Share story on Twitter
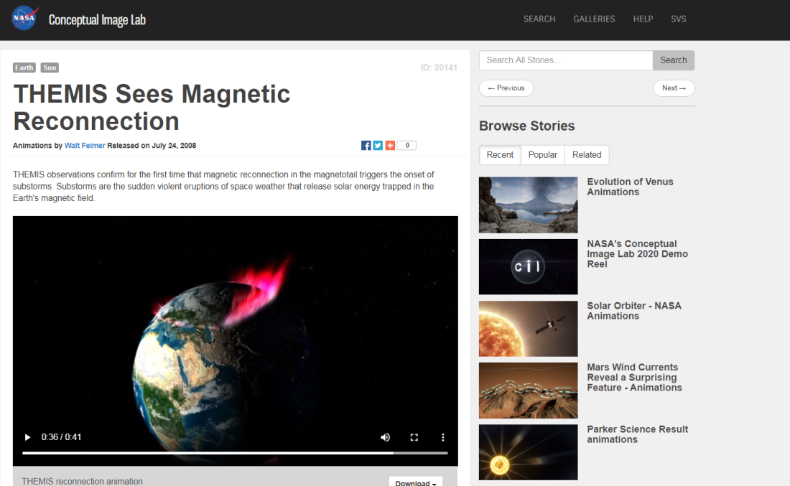 (x=378, y=146)
